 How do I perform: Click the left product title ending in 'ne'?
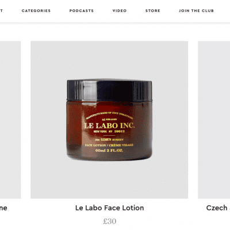(3, 208)
